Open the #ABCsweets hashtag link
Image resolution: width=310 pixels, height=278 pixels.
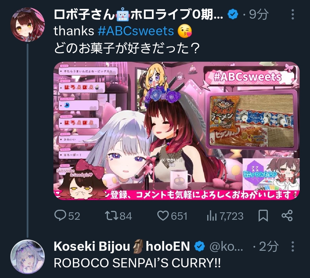click(136, 31)
